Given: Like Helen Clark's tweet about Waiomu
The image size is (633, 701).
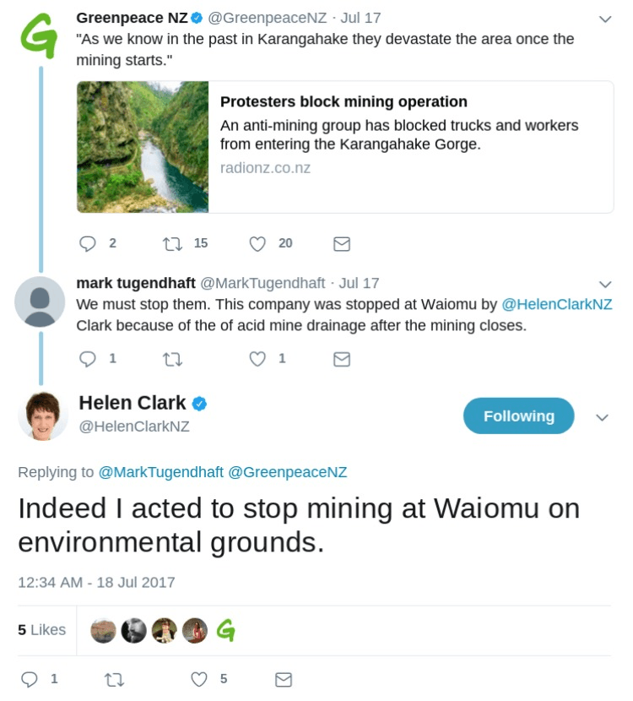Looking at the screenshot, I should (x=199, y=679).
